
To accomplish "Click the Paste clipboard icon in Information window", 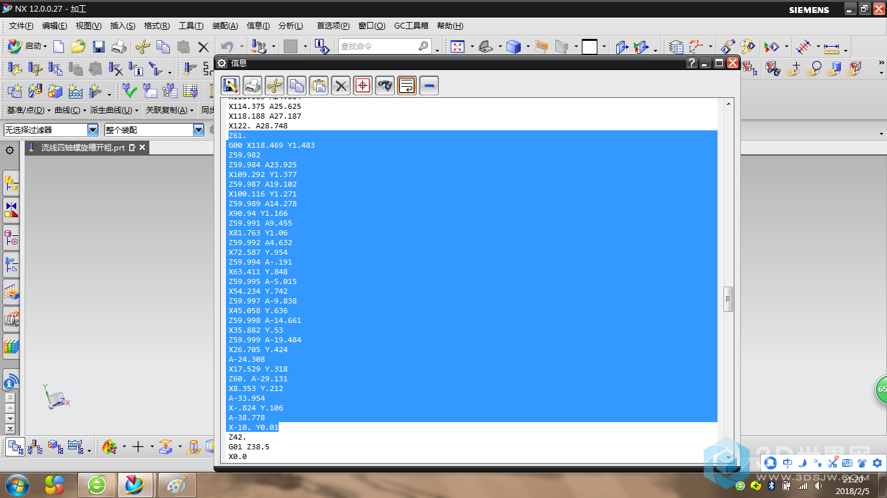I will [319, 85].
